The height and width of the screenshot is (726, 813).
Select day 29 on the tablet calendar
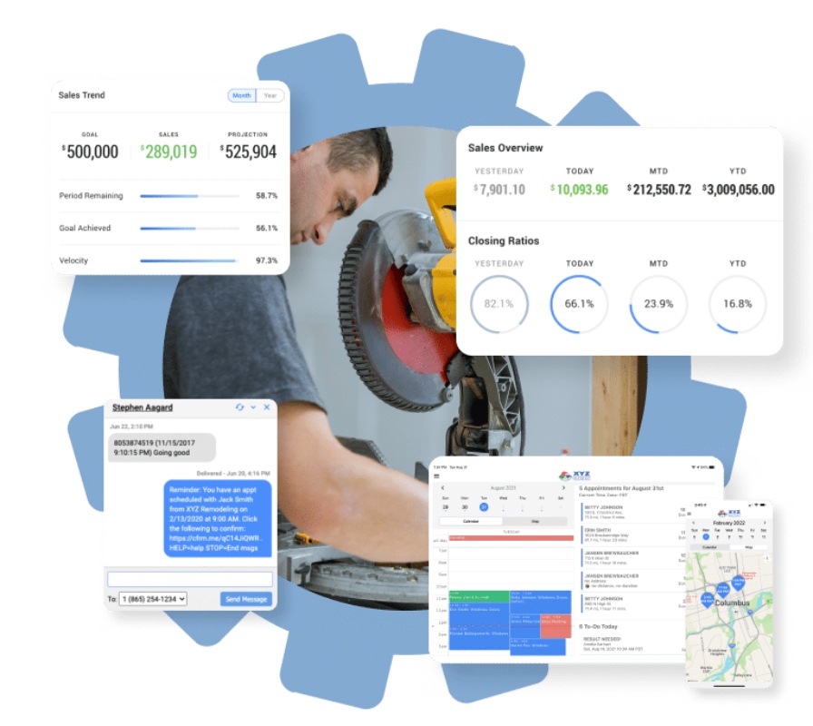446,507
